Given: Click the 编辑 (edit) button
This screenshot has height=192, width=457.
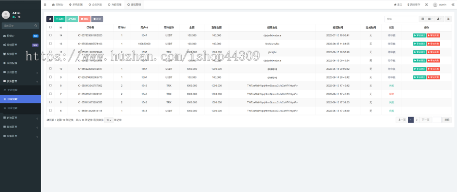Looking at the screenshot, I should pyautogui.click(x=72, y=19).
